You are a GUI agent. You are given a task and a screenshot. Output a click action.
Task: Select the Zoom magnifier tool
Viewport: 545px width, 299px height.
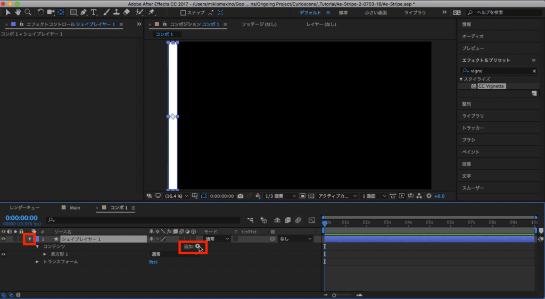pyautogui.click(x=28, y=12)
